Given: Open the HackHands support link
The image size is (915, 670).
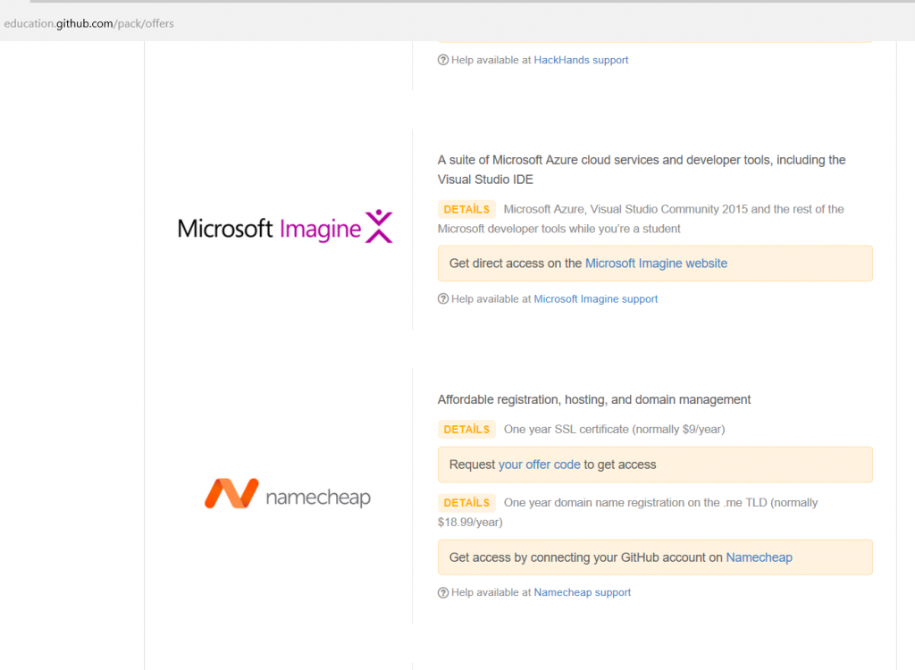Looking at the screenshot, I should [581, 60].
